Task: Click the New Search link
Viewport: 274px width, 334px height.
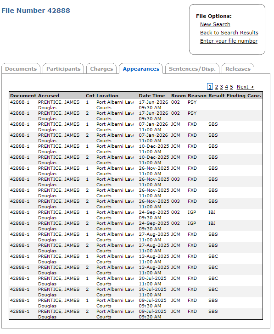Action: click(x=215, y=24)
